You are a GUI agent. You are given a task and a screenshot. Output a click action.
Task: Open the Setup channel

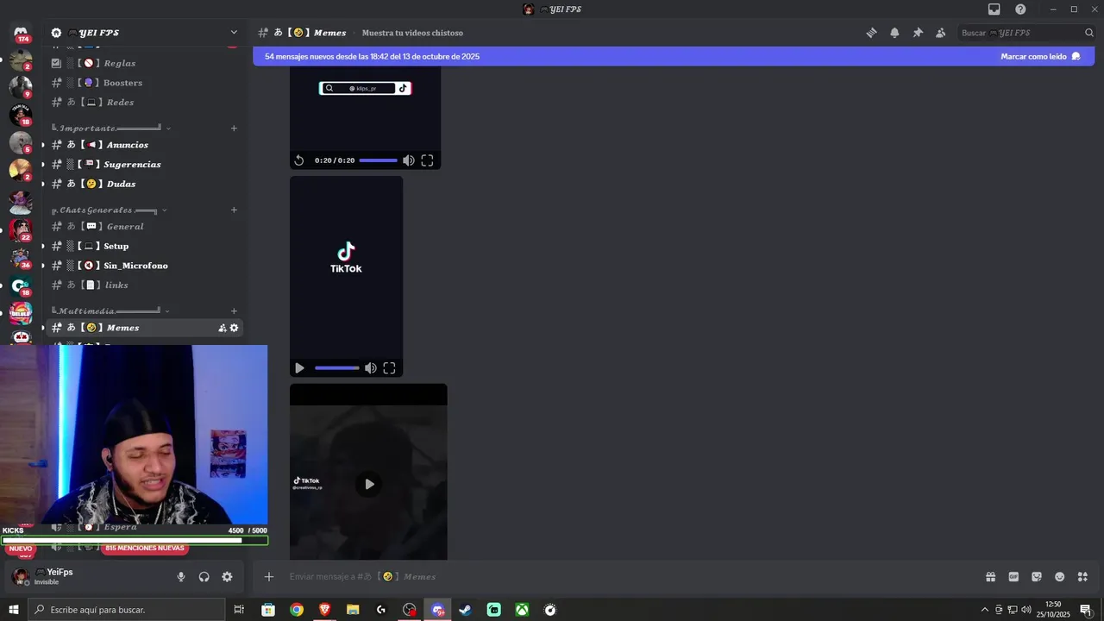pyautogui.click(x=145, y=246)
